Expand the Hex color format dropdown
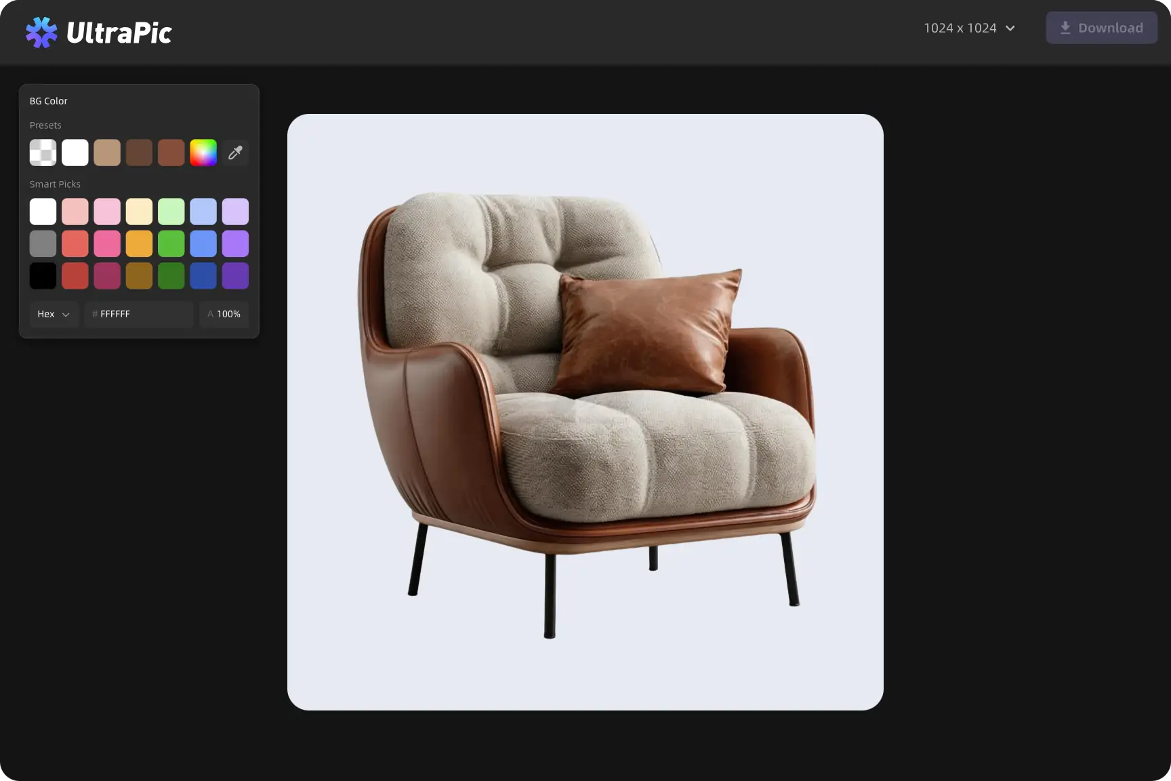 click(54, 314)
